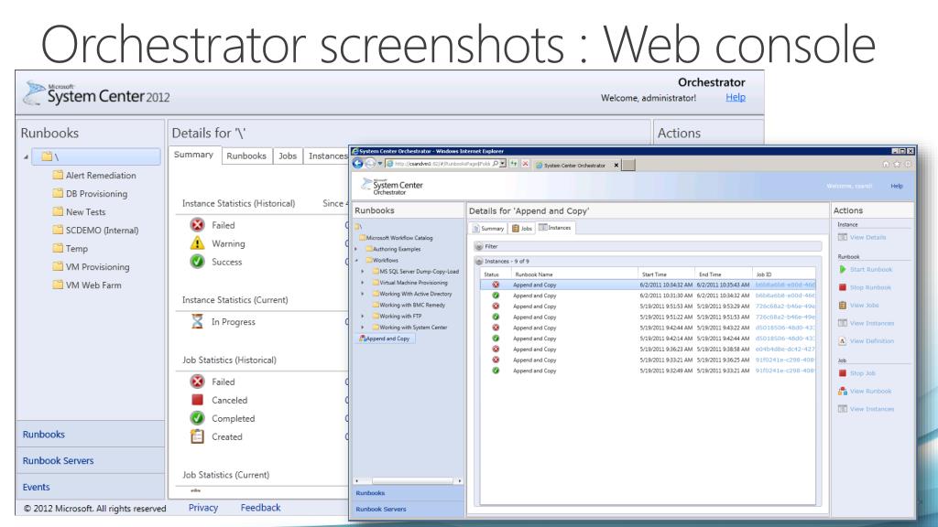Viewport: 938px width, 527px height.
Task: Select Append and Copy runbook in the tree
Action: (x=385, y=339)
